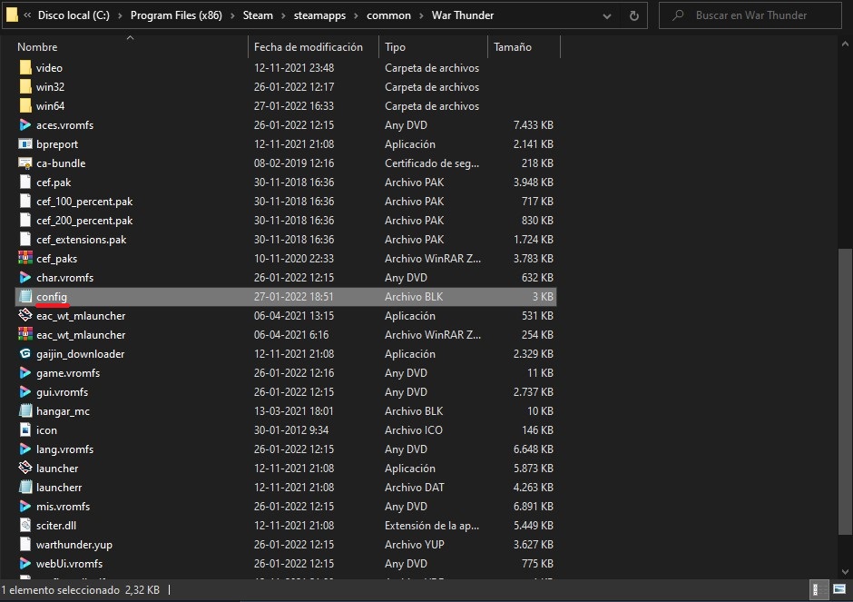Select the cef_200_percent.pak file name
The width and height of the screenshot is (853, 602).
pyautogui.click(x=84, y=221)
